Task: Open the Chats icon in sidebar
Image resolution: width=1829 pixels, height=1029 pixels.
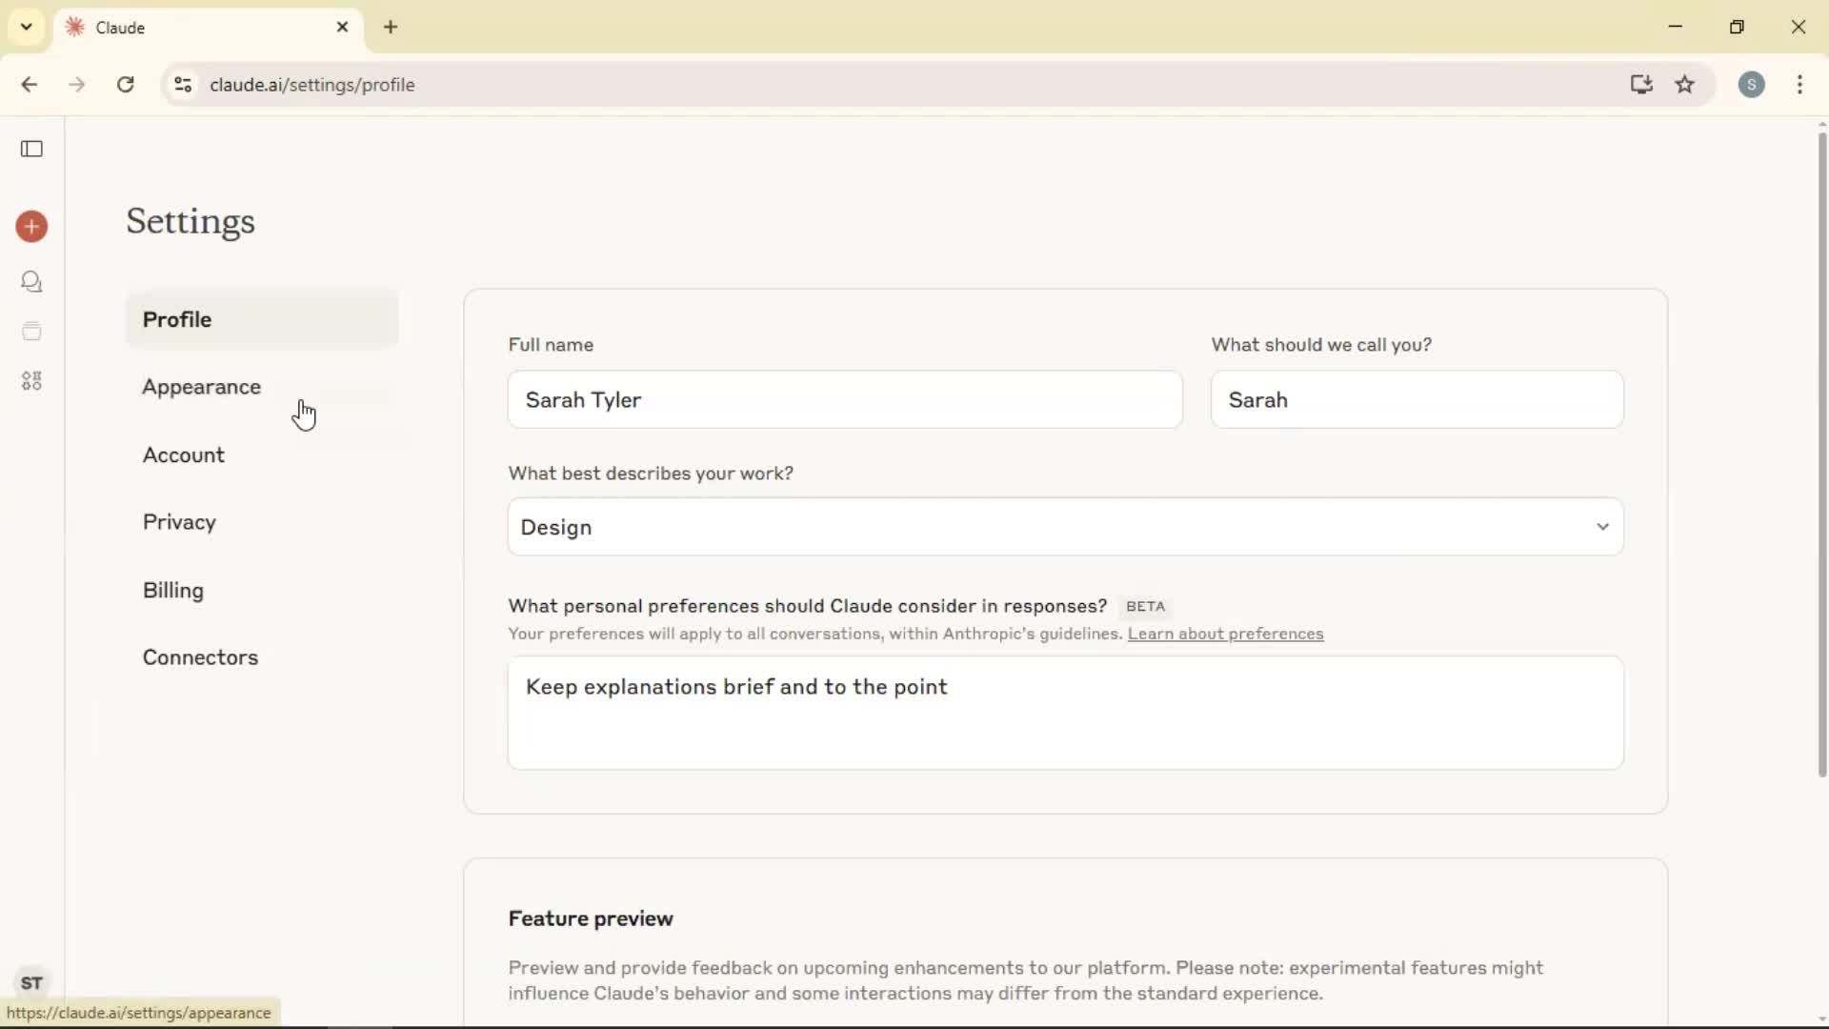Action: click(x=31, y=282)
